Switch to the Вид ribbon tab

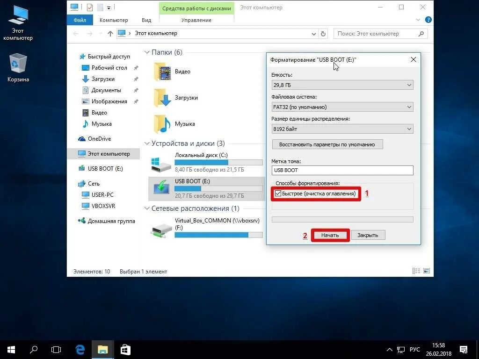146,20
